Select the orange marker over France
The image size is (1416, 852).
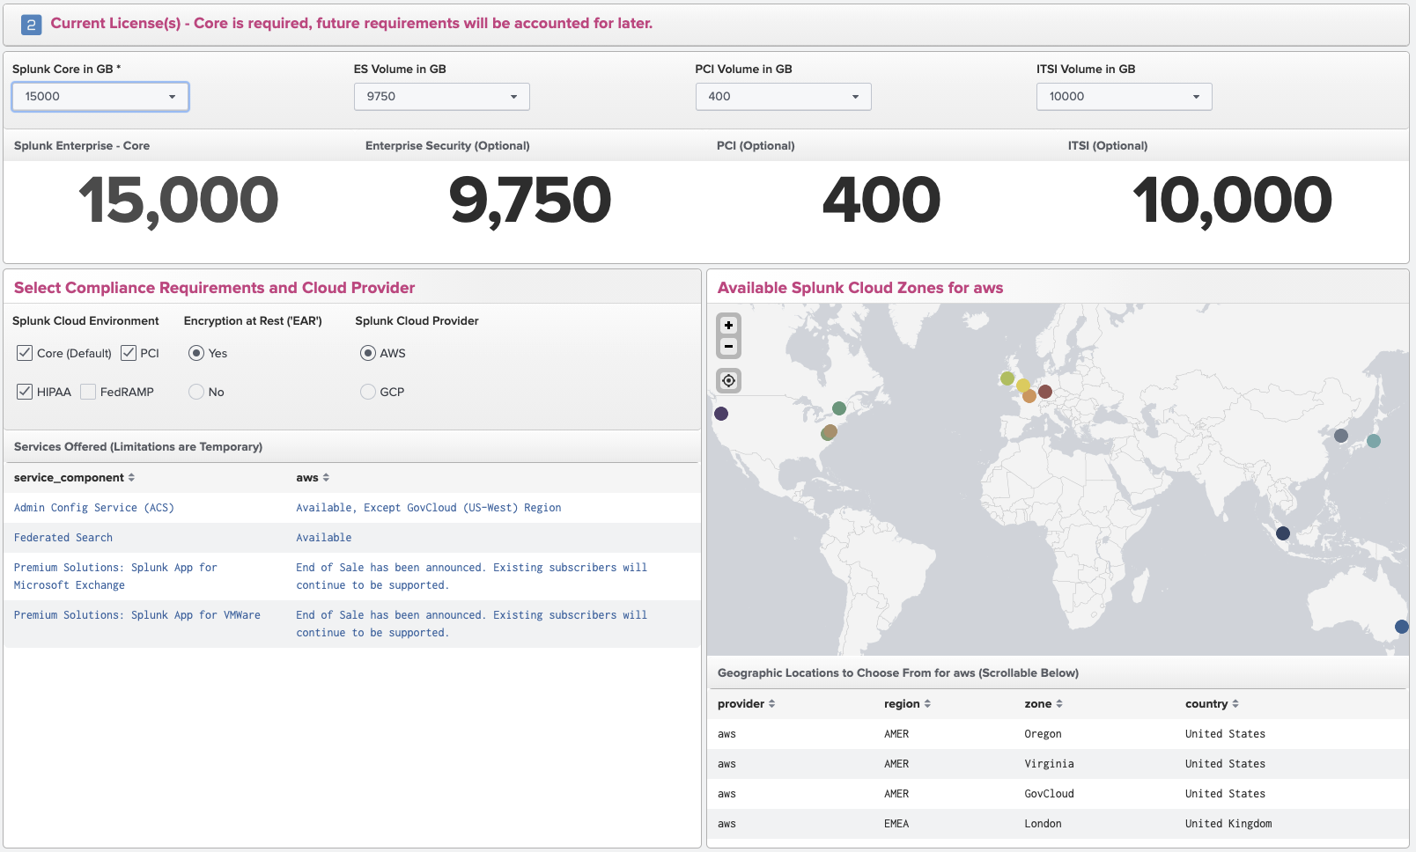tap(1029, 396)
